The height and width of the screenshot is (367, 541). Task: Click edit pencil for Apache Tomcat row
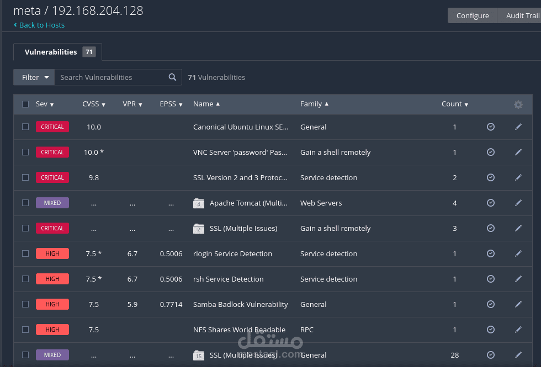(518, 203)
